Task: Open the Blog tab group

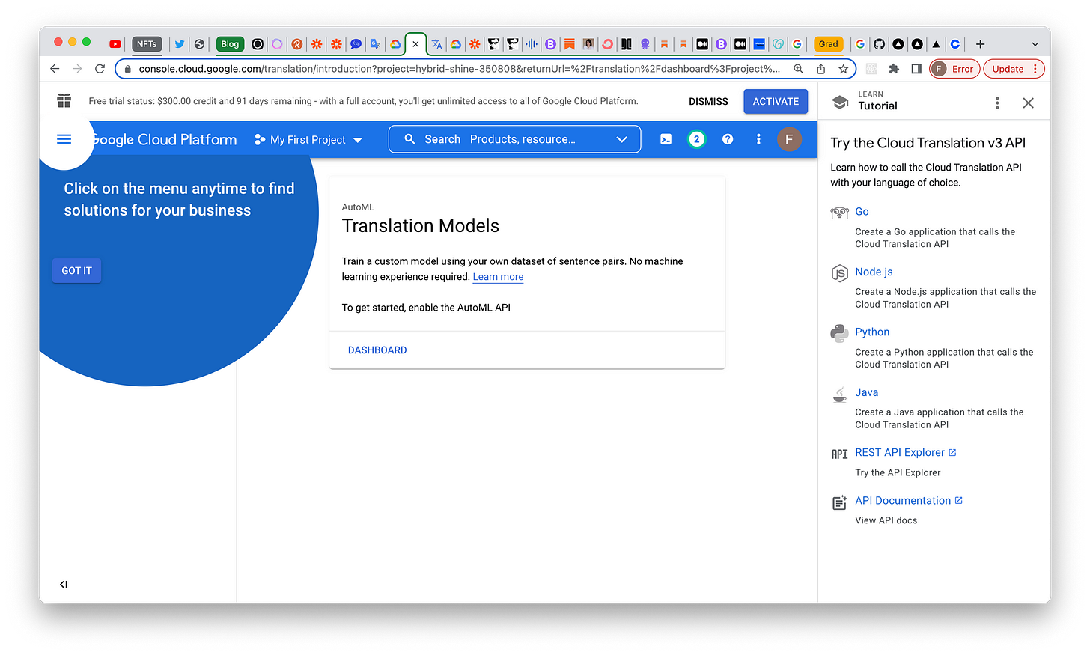Action: pos(230,44)
